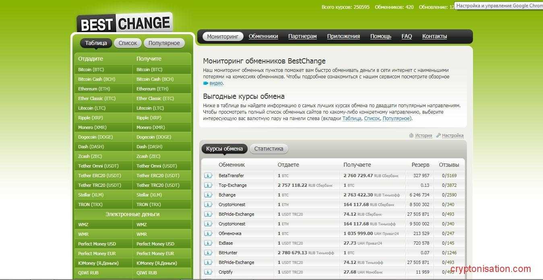This screenshot has width=543, height=280.
Task: Open Обменники in the top menu
Action: tap(263, 36)
